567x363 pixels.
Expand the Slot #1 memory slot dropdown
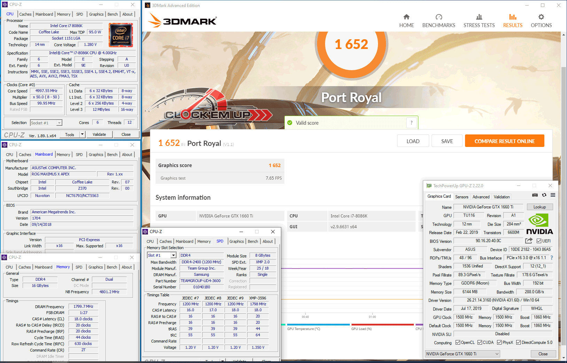(173, 255)
